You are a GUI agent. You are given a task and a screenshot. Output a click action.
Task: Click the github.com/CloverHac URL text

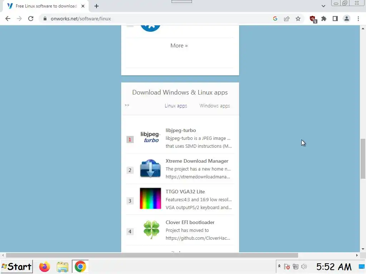tap(198, 238)
